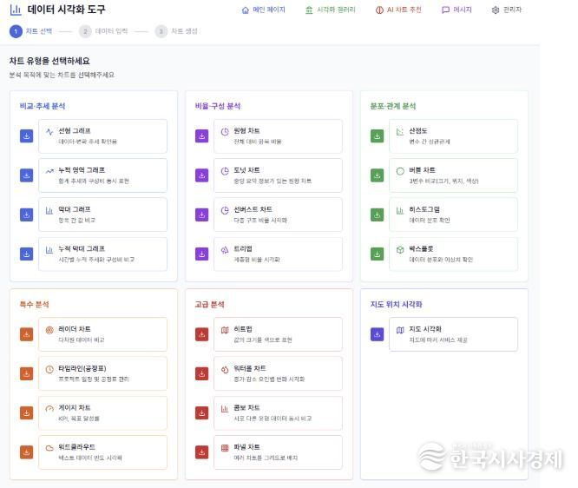Image resolution: width=578 pixels, height=488 pixels.
Task: Click the download icon next to 막대 그래프
Action: 26,214
